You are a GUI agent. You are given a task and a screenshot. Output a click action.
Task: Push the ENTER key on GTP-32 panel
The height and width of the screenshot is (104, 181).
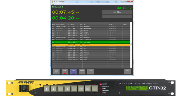[x=81, y=89]
